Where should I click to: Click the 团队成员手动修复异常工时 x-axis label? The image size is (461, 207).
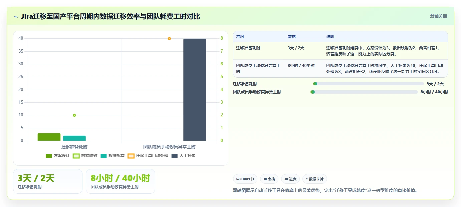point(169,147)
